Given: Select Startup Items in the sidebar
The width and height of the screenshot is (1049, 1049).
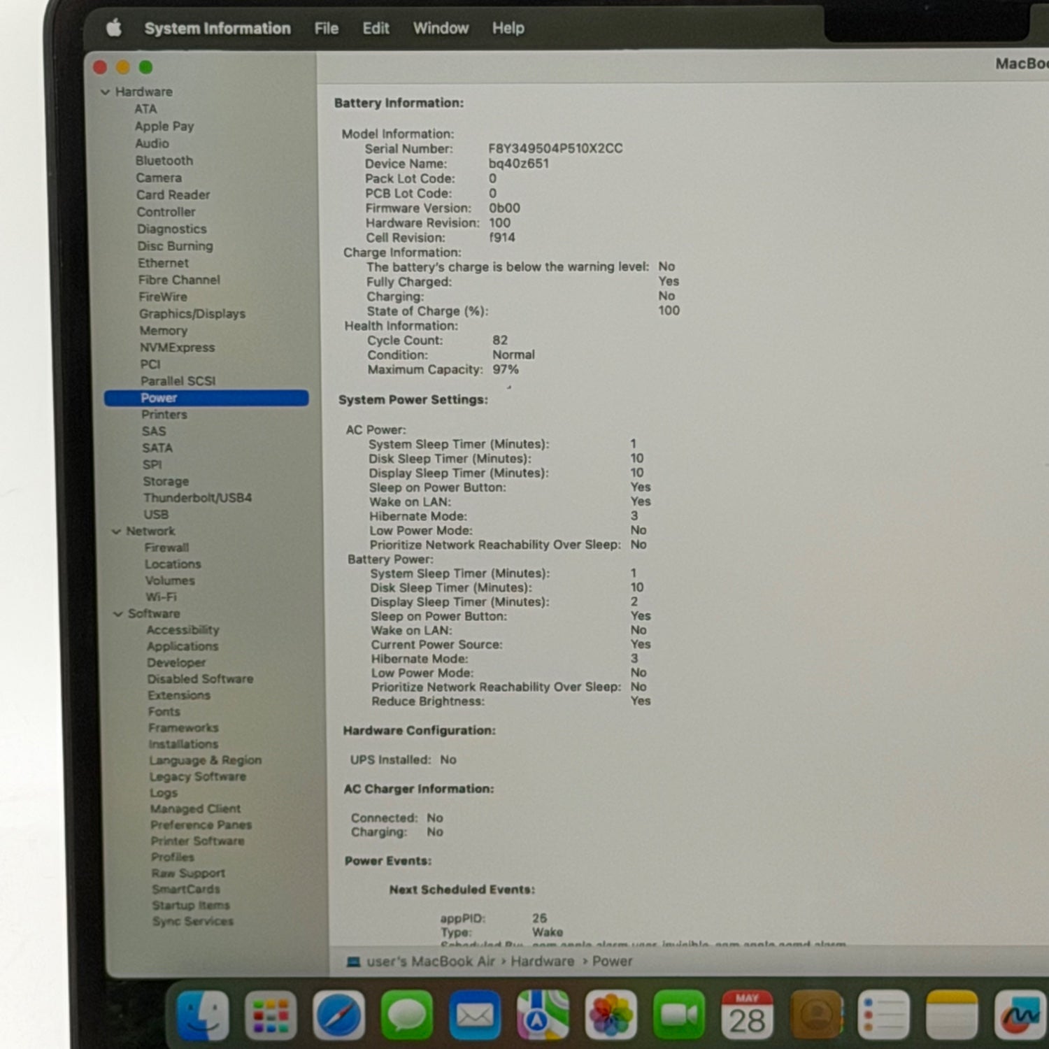Looking at the screenshot, I should [190, 906].
